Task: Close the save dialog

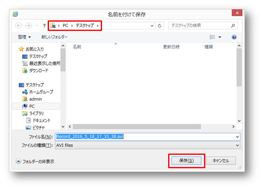Action: pos(237,13)
